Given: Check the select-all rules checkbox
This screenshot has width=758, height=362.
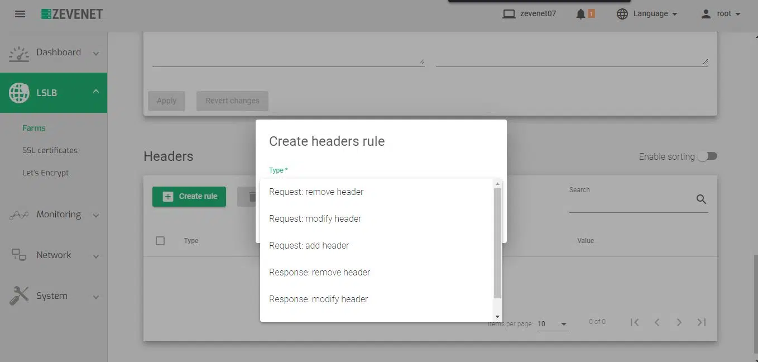Looking at the screenshot, I should pos(160,241).
